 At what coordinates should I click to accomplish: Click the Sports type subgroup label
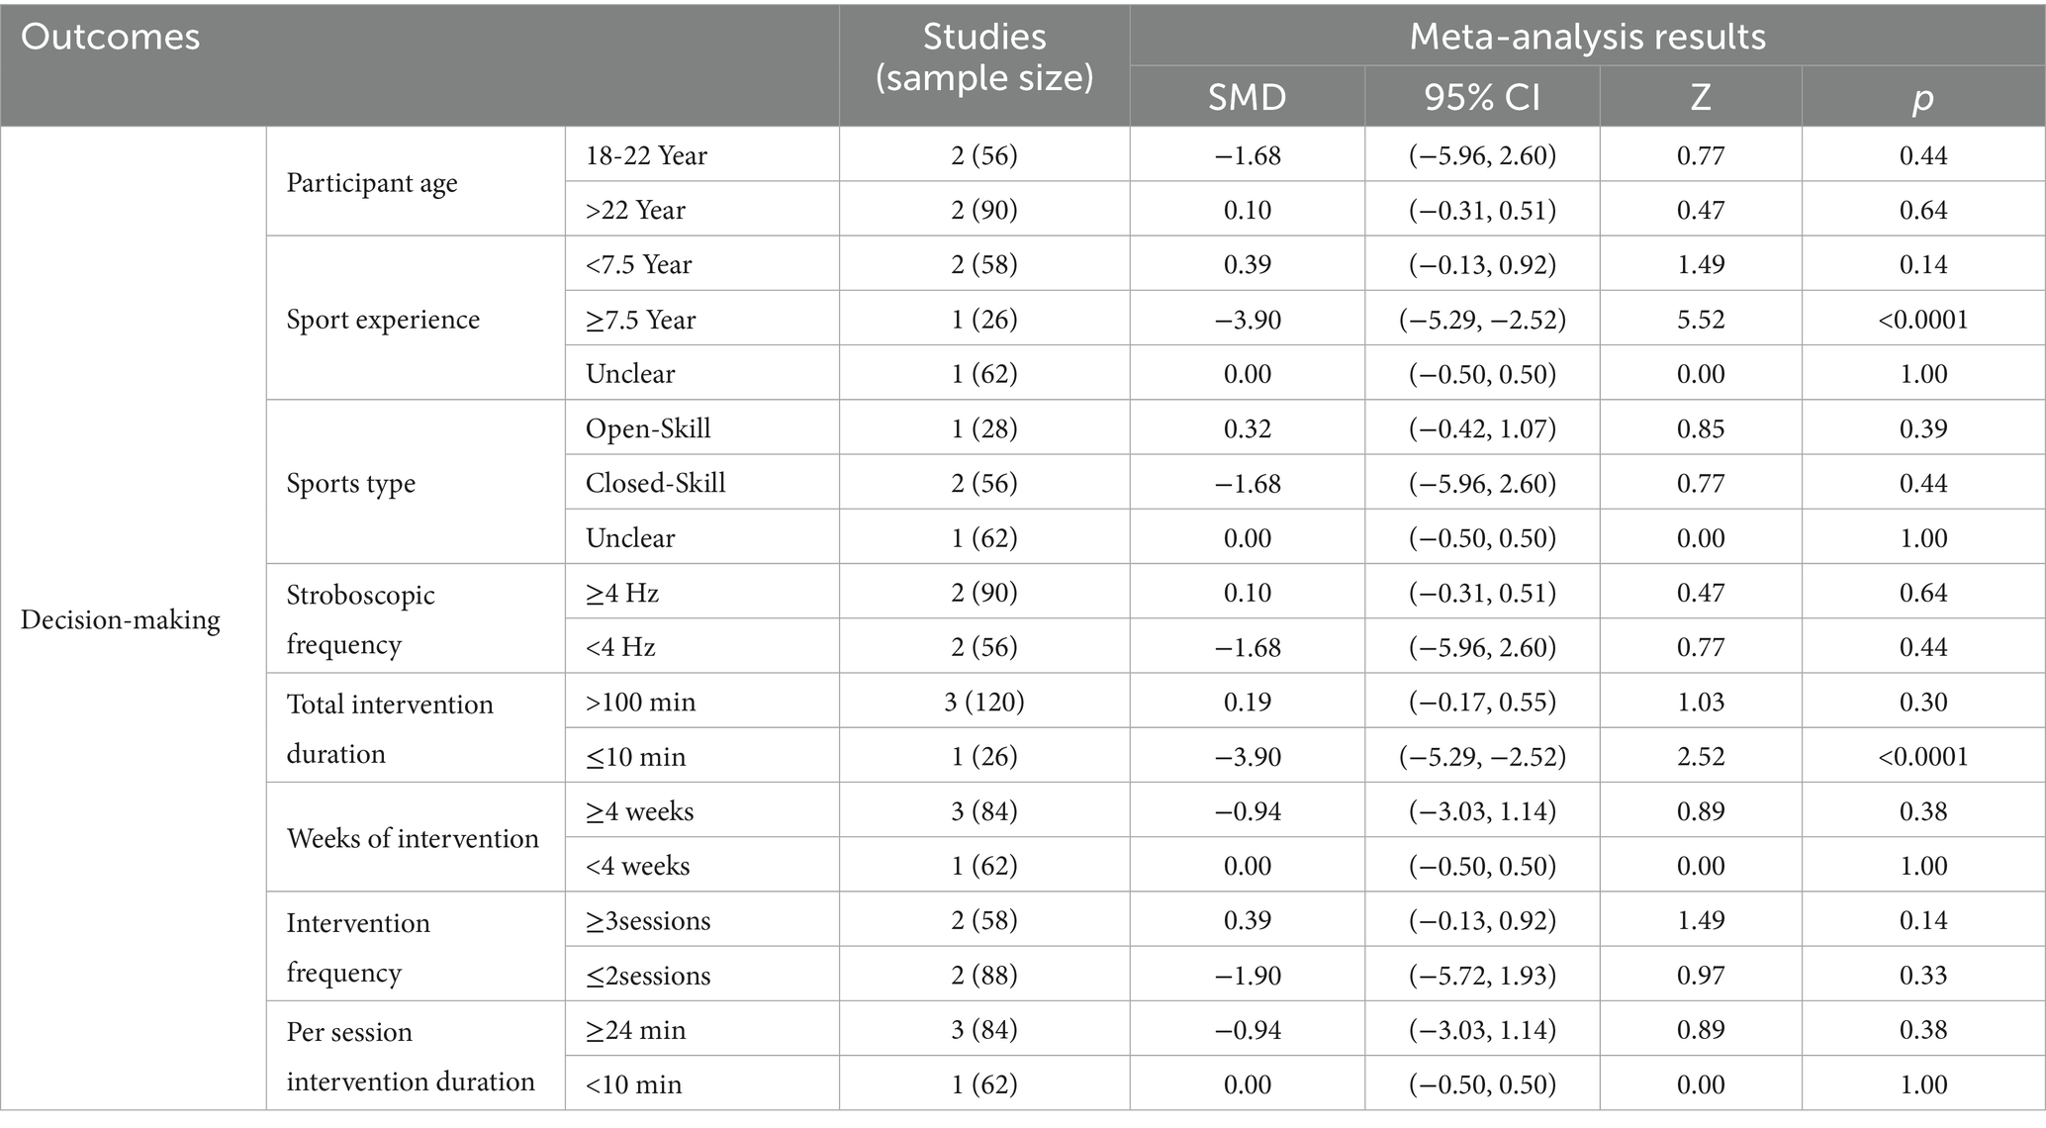click(351, 484)
